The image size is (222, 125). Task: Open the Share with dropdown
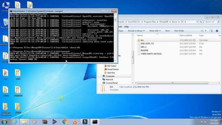click(x=155, y=31)
